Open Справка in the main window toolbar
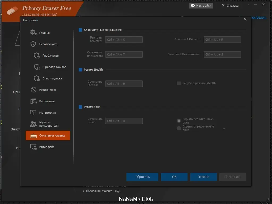The width and height of the screenshot is (272, 204). click(230, 6)
